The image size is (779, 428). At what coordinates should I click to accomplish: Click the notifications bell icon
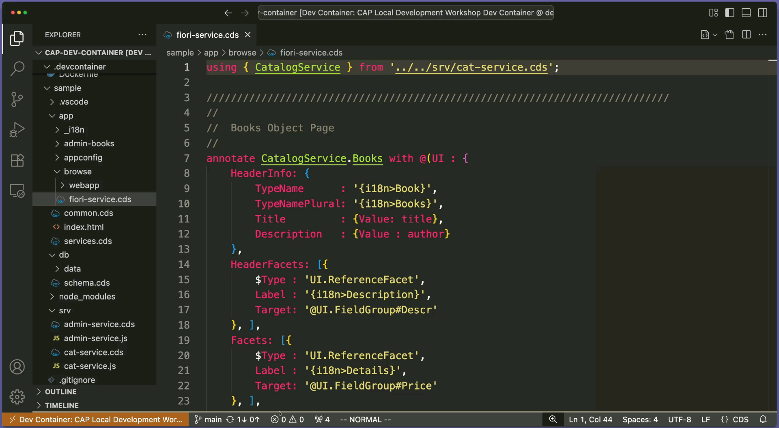pos(763,420)
